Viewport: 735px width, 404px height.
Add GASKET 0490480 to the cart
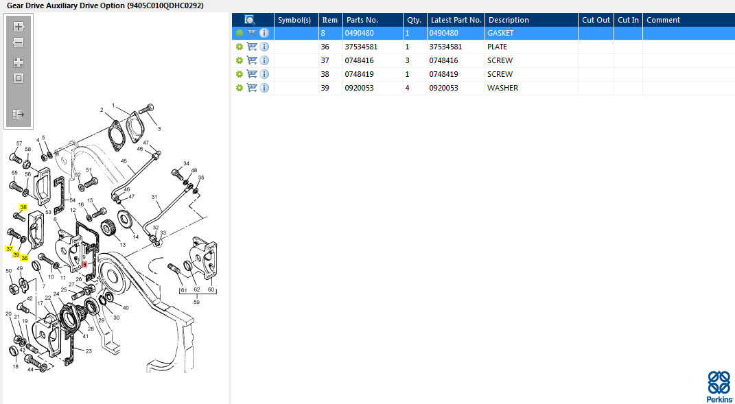click(252, 33)
